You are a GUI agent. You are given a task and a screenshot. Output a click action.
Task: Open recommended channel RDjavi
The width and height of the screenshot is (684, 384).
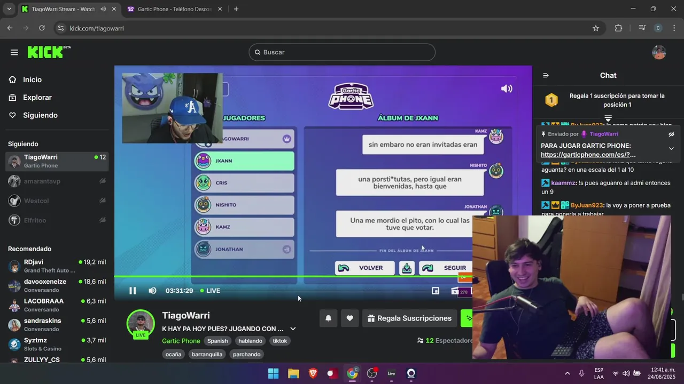point(57,266)
